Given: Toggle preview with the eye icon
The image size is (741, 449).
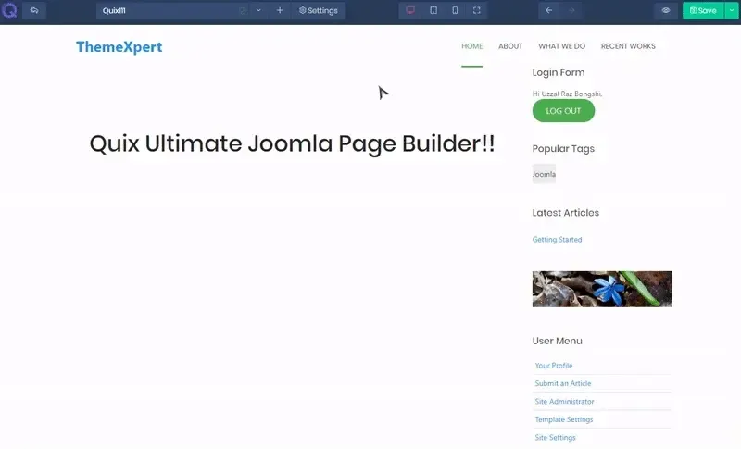Looking at the screenshot, I should click(x=666, y=10).
